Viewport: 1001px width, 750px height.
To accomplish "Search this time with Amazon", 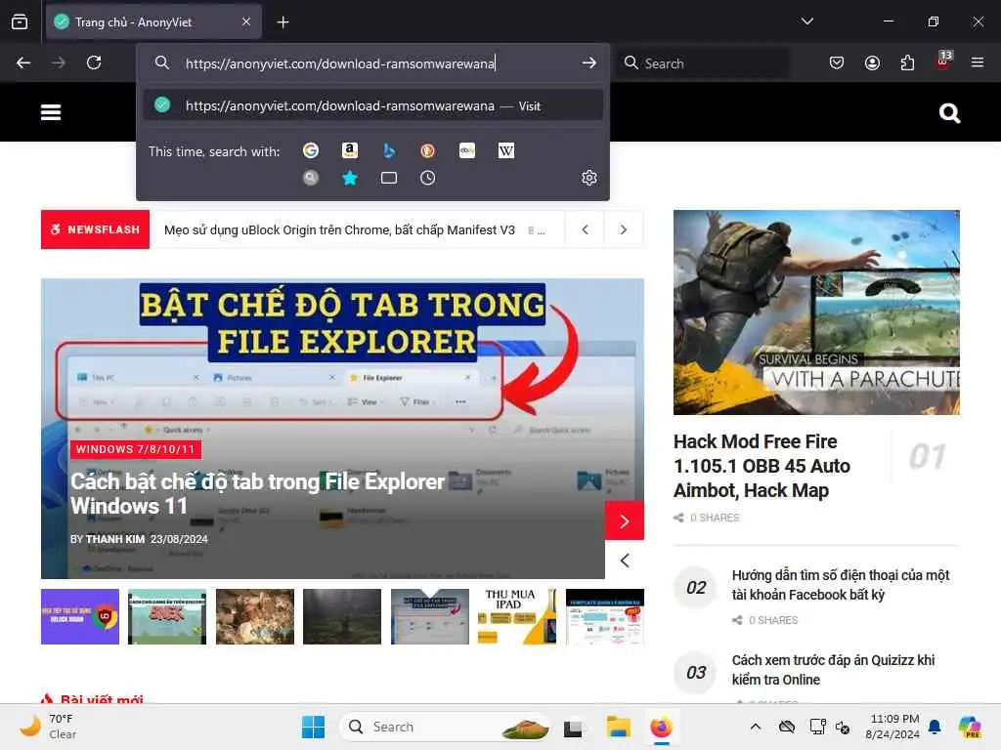I will click(x=350, y=150).
